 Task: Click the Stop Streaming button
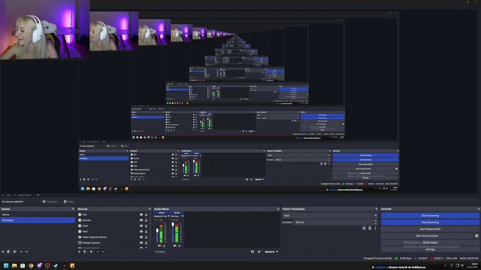pos(430,216)
